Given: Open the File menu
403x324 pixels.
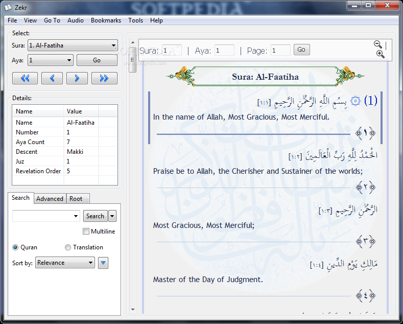Looking at the screenshot, I should click(x=12, y=20).
